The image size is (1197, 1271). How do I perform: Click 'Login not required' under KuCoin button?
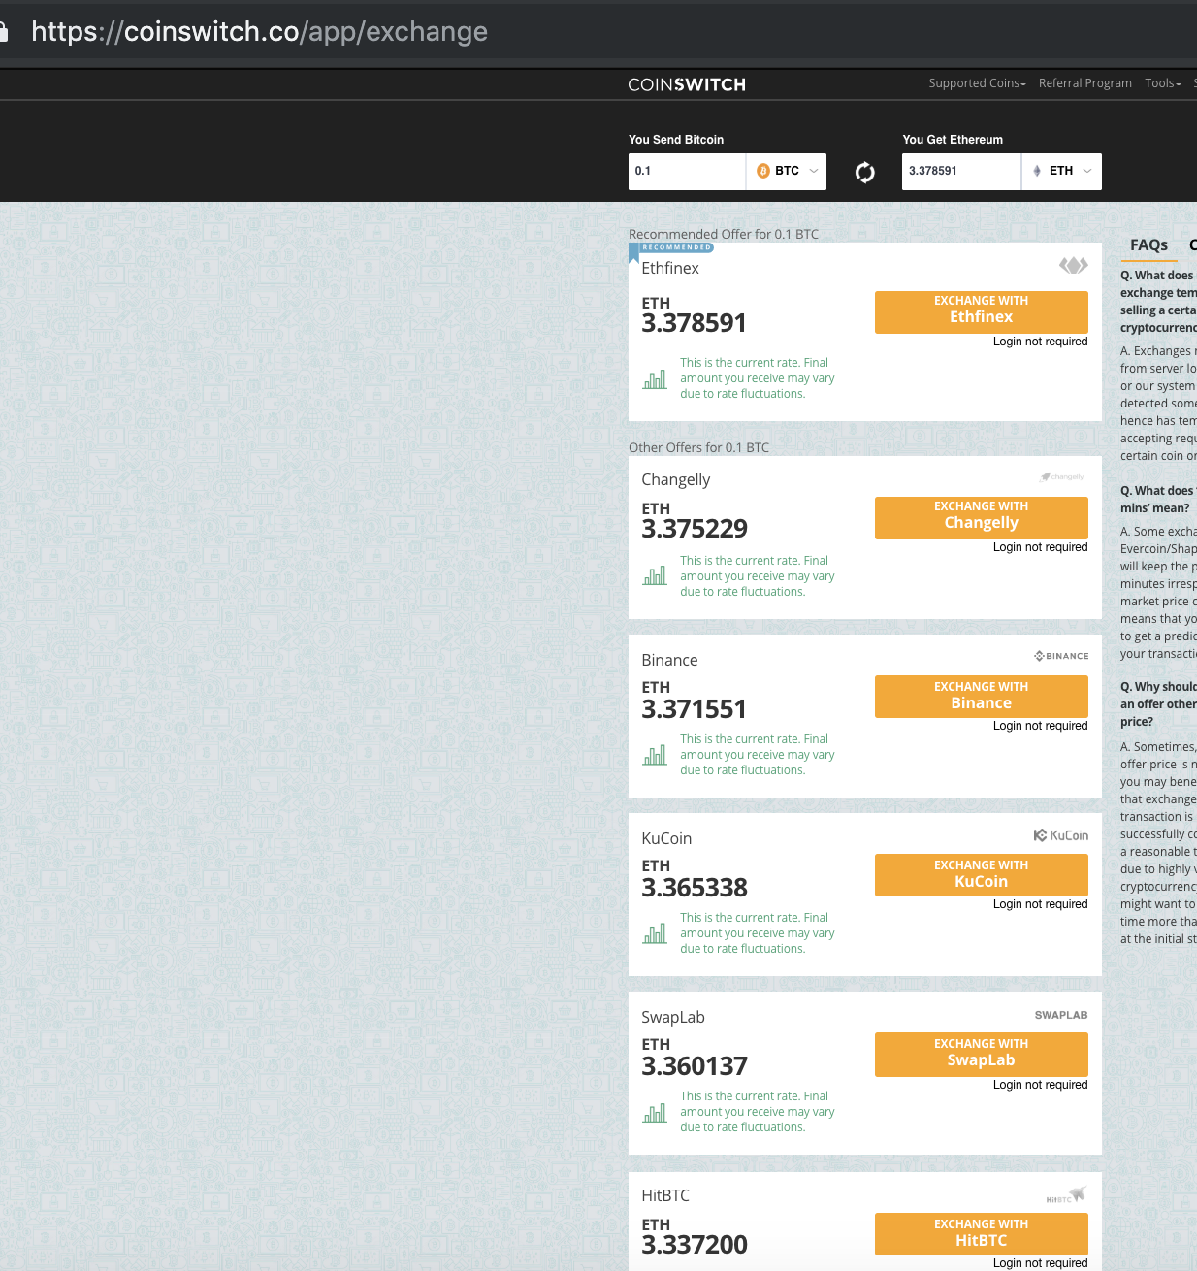point(1040,904)
